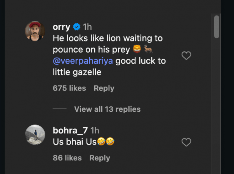
Task: Open bohra_7's profile picture
Action: [x=35, y=135]
